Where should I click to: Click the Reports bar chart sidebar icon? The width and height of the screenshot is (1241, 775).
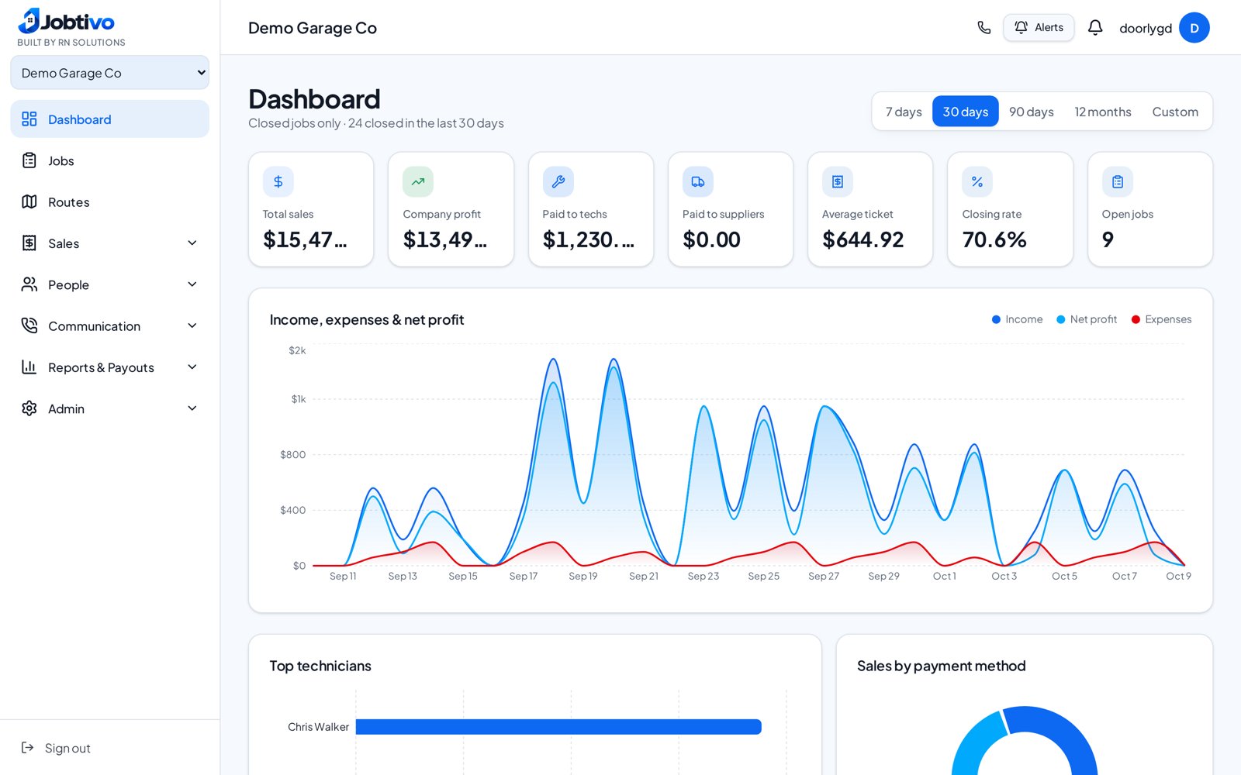click(x=29, y=367)
